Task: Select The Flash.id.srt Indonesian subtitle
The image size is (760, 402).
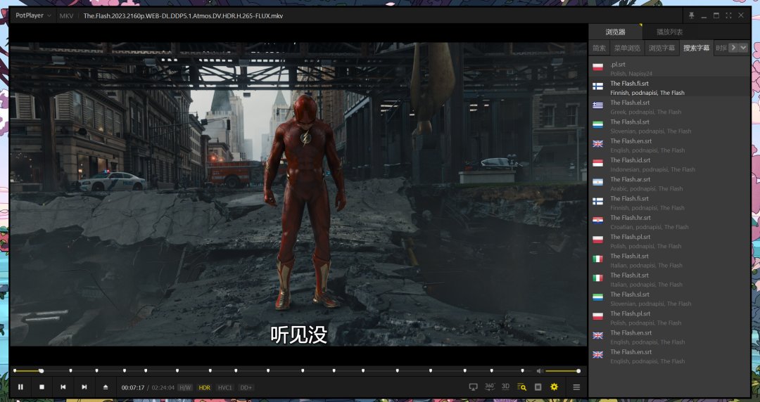Action: pos(669,164)
